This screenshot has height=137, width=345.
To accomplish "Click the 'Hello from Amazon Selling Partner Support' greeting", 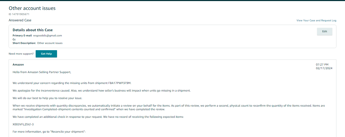I will coord(42,72).
